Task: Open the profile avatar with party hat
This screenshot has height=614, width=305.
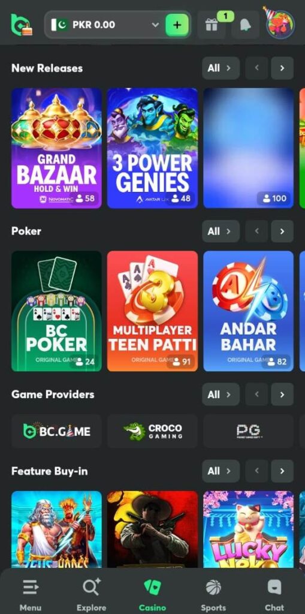Action: pyautogui.click(x=280, y=24)
